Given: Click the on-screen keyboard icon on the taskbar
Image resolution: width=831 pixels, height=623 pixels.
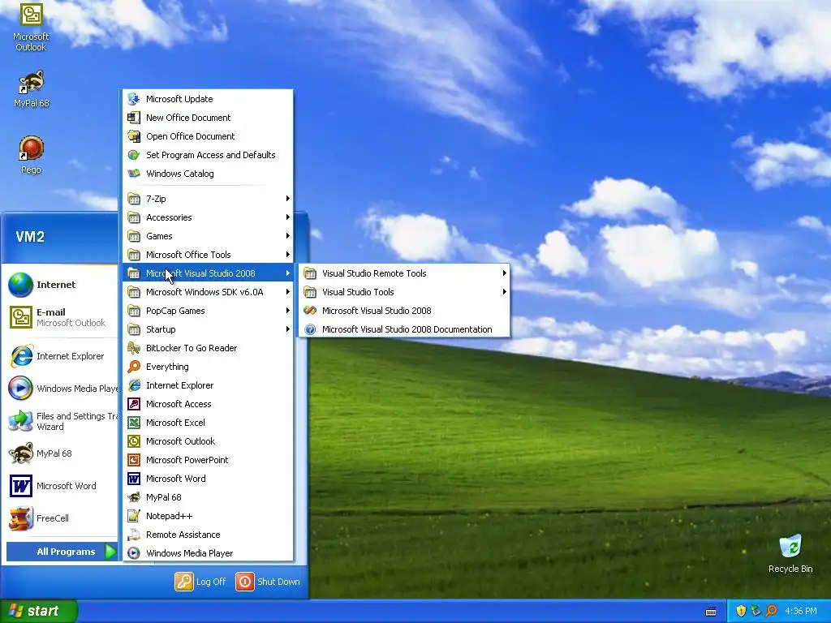Looking at the screenshot, I should 711,612.
